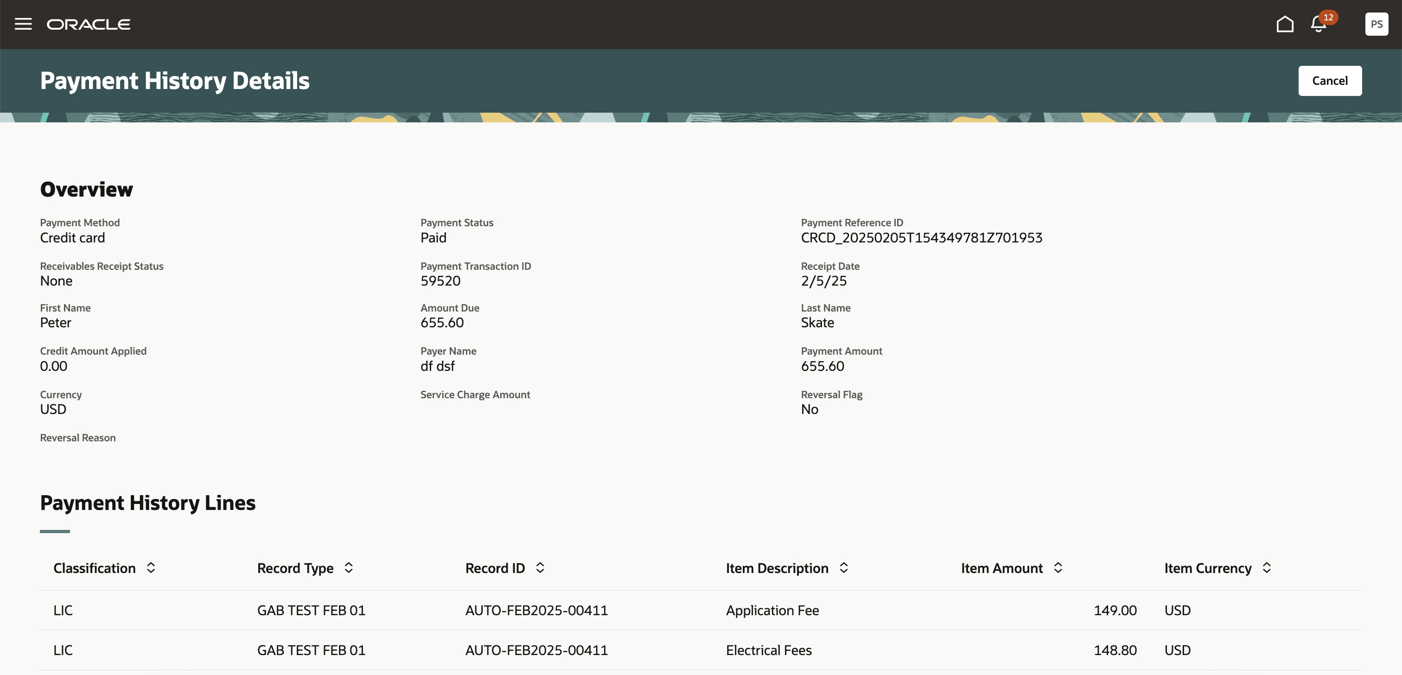Open notifications using the bell icon
1402x675 pixels.
point(1317,25)
